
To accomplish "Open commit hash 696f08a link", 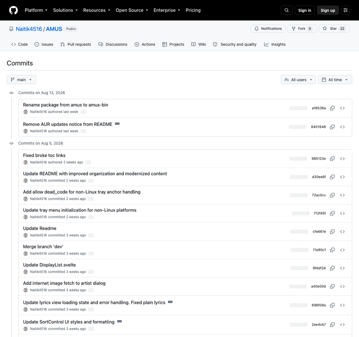I will point(318,305).
